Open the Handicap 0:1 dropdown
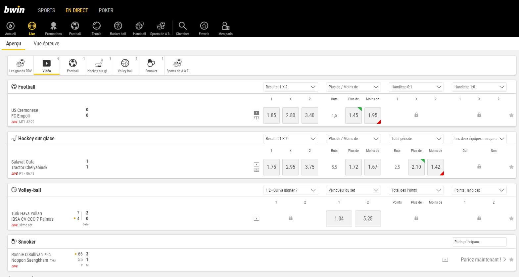The image size is (519, 277). 416,87
